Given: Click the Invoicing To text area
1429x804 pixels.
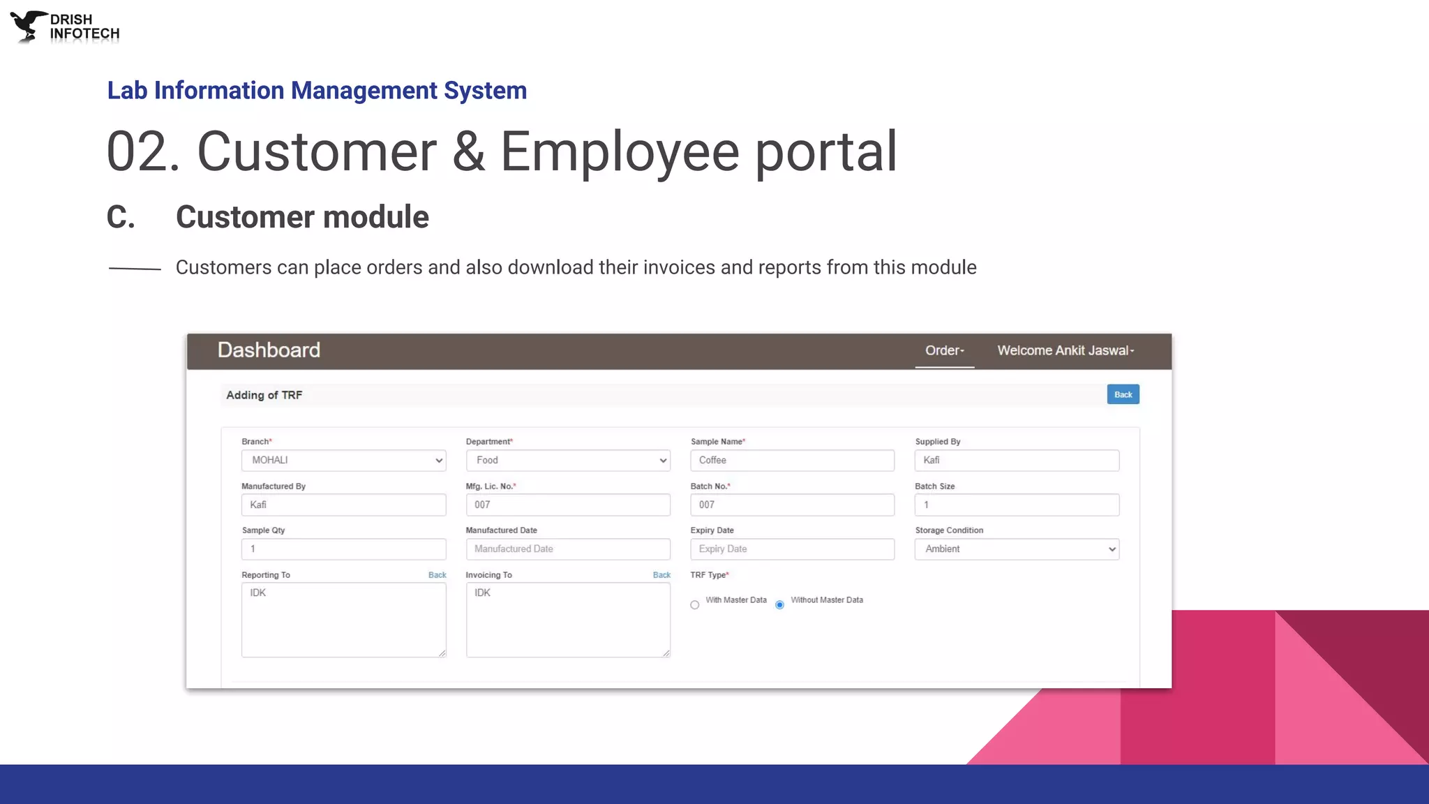Looking at the screenshot, I should click(568, 620).
